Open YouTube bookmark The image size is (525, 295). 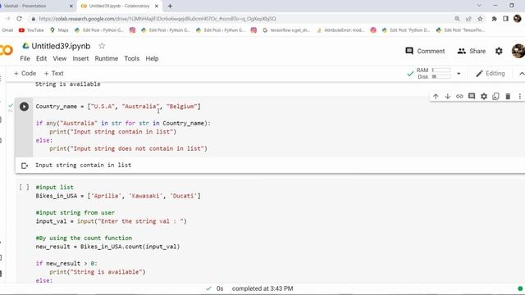[x=31, y=30]
